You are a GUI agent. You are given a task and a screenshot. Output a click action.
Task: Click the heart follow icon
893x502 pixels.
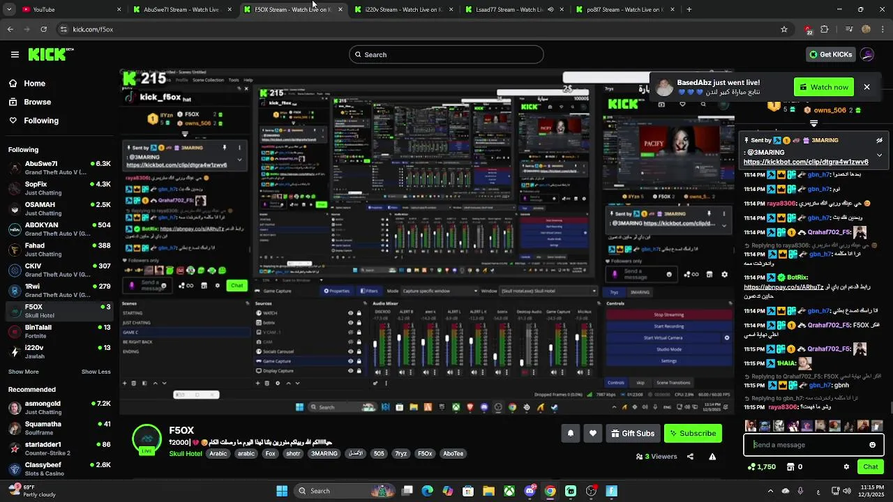point(593,433)
